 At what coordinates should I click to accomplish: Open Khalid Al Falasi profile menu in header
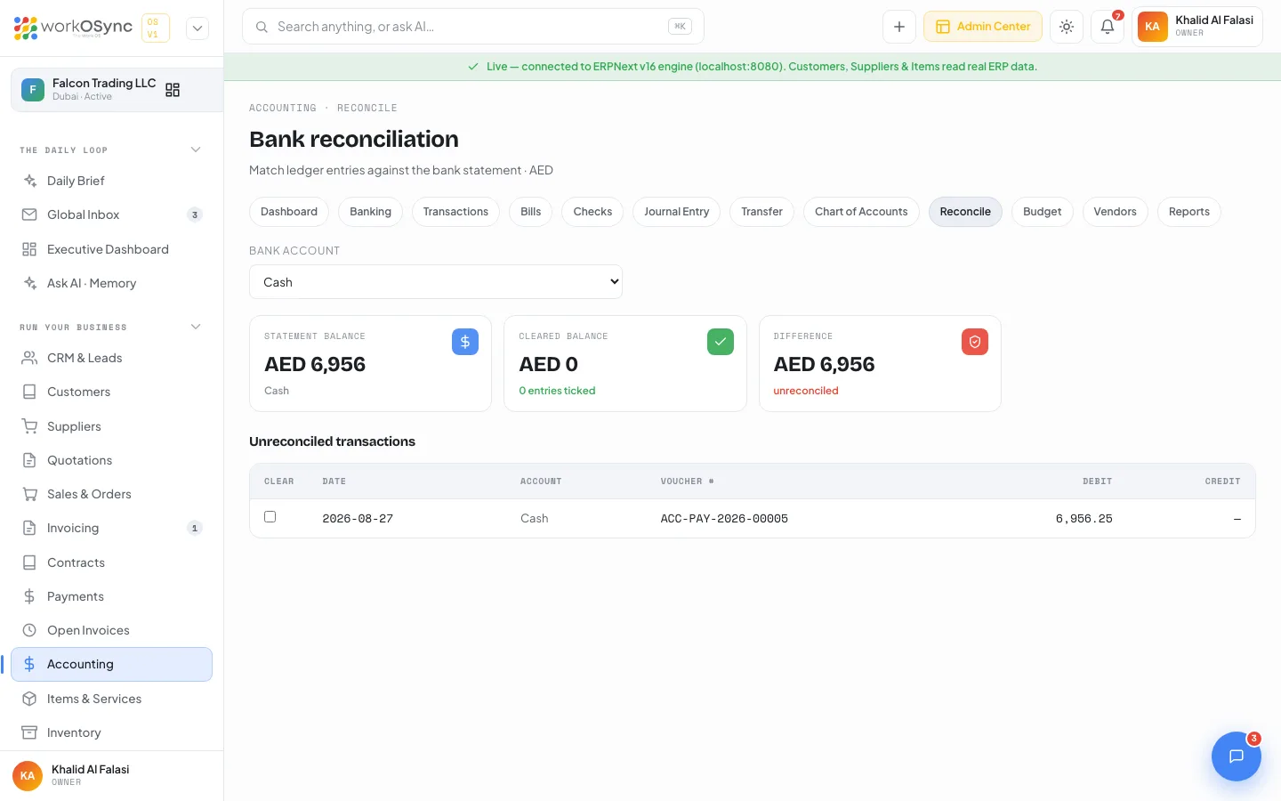[x=1197, y=27]
